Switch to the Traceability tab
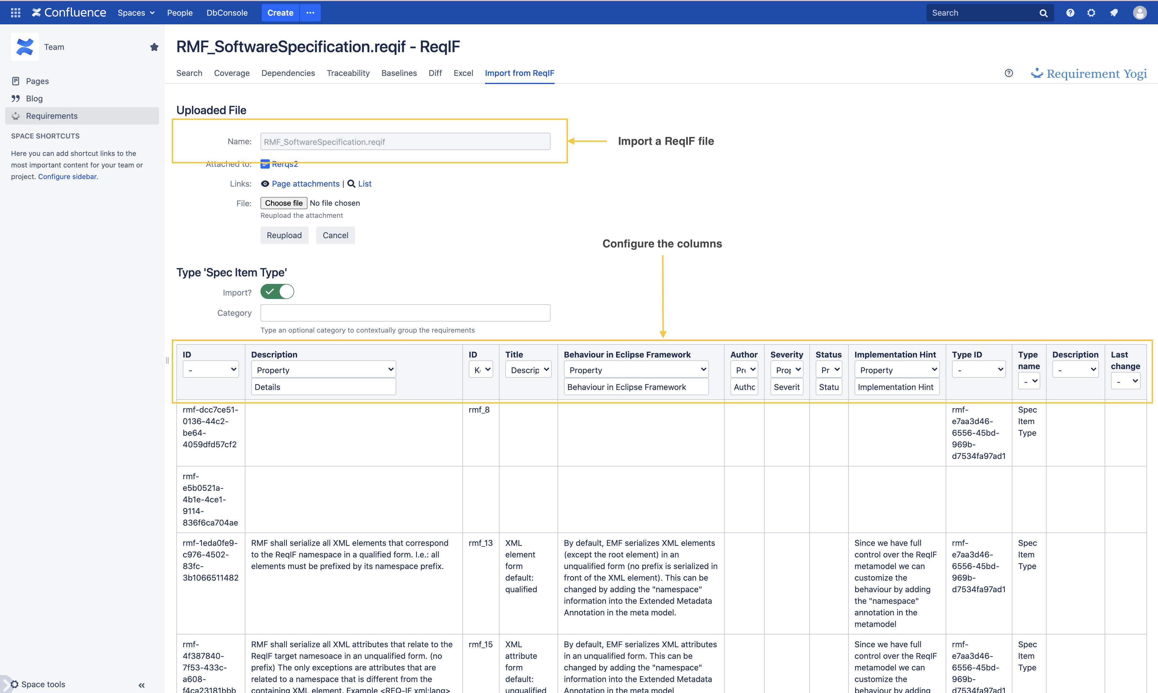The image size is (1158, 693). click(x=348, y=73)
